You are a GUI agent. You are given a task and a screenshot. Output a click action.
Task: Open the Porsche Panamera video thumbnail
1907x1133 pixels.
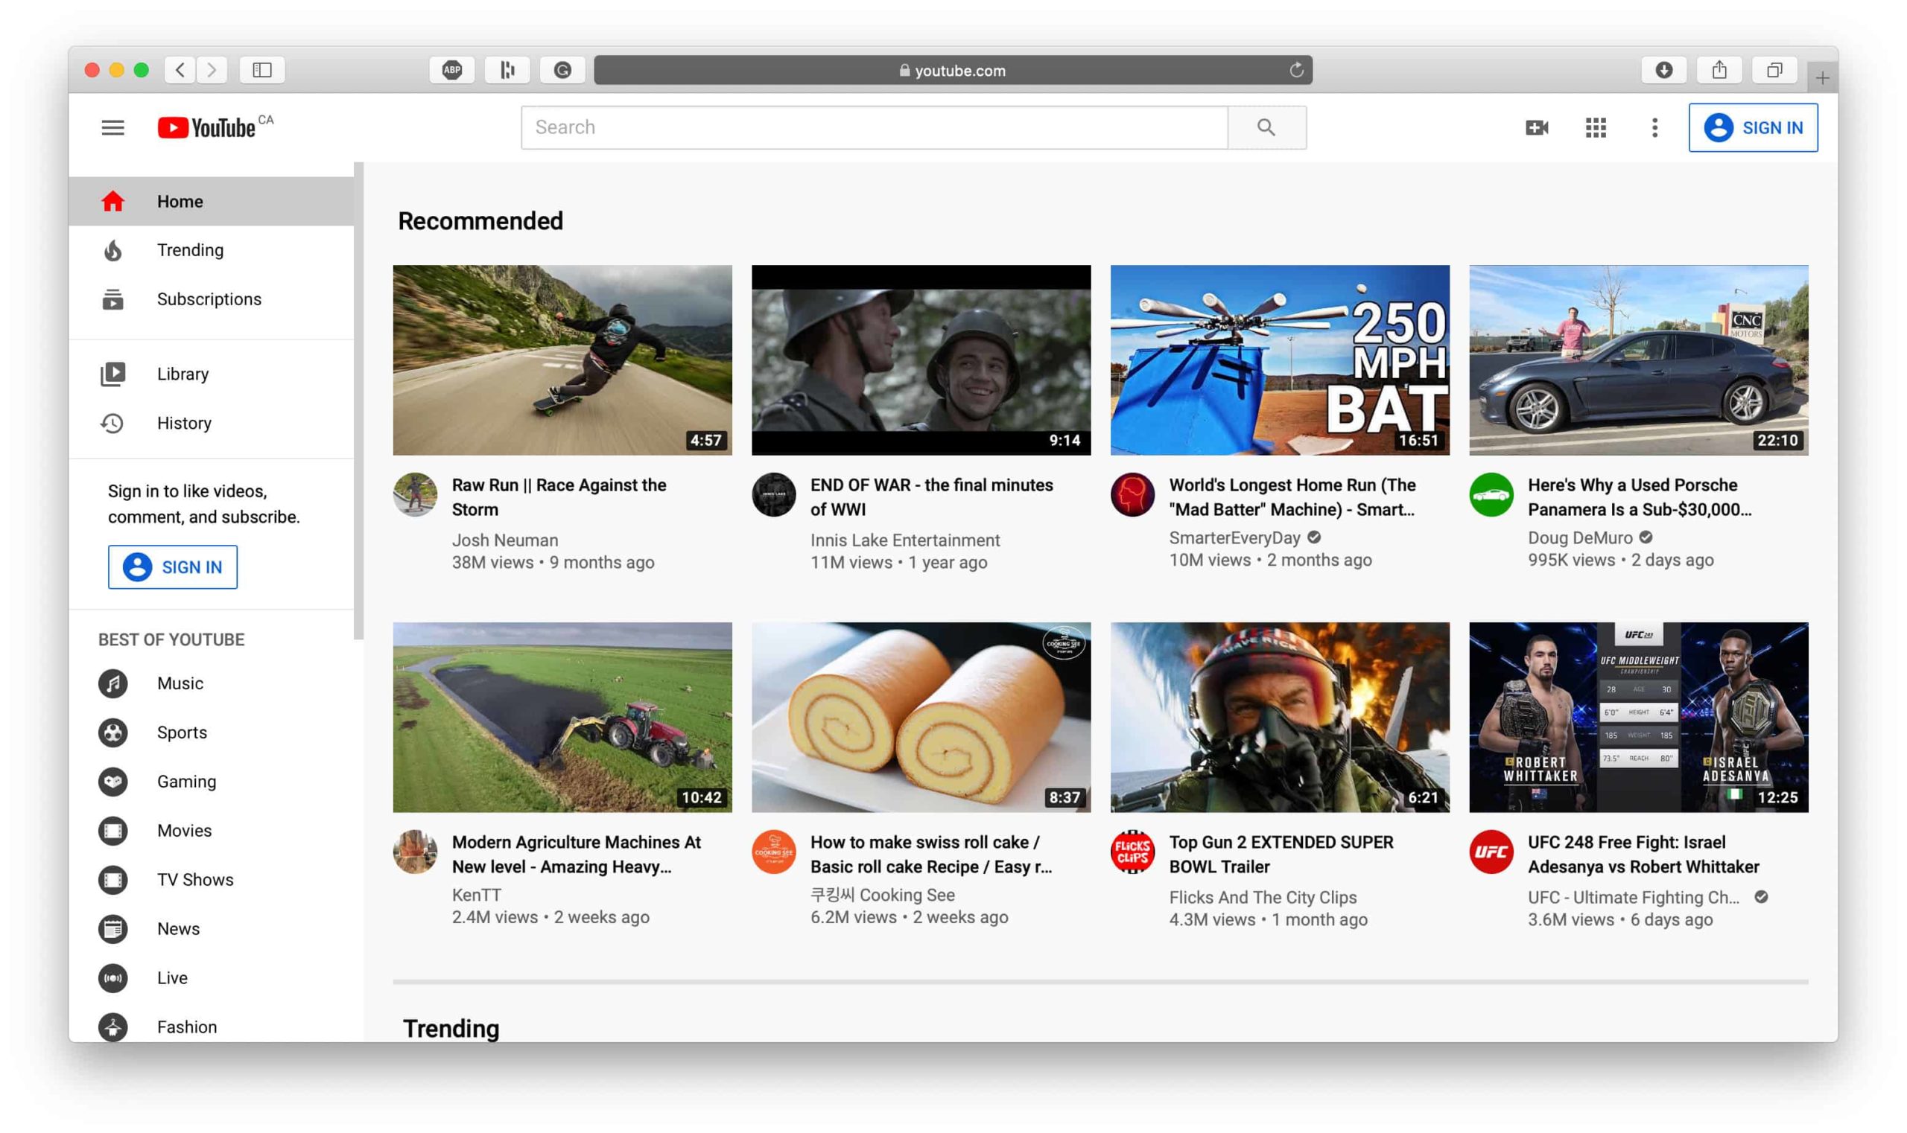(x=1638, y=360)
